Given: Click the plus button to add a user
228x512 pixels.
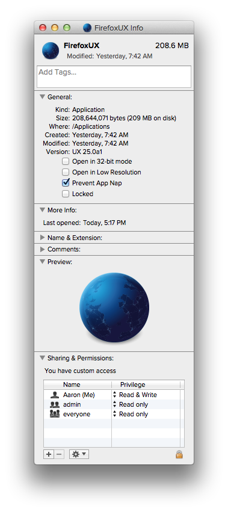Looking at the screenshot, I should (x=49, y=454).
